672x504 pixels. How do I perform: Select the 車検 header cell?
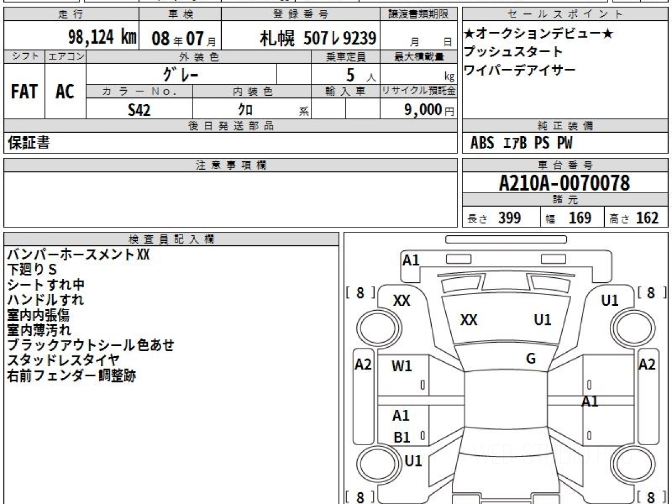(180, 15)
